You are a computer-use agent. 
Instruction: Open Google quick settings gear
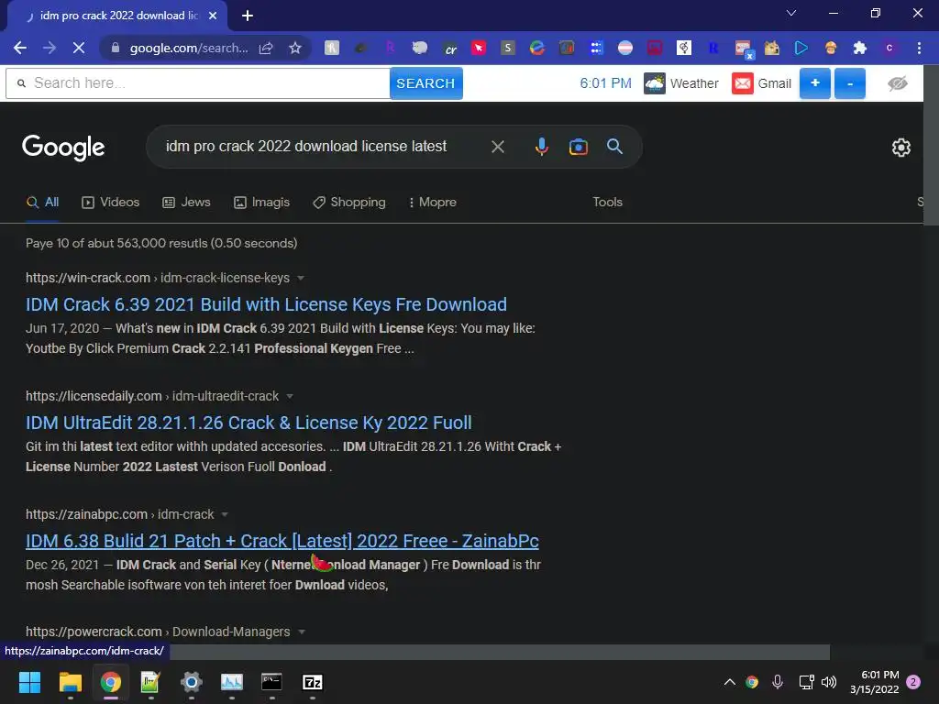[900, 148]
